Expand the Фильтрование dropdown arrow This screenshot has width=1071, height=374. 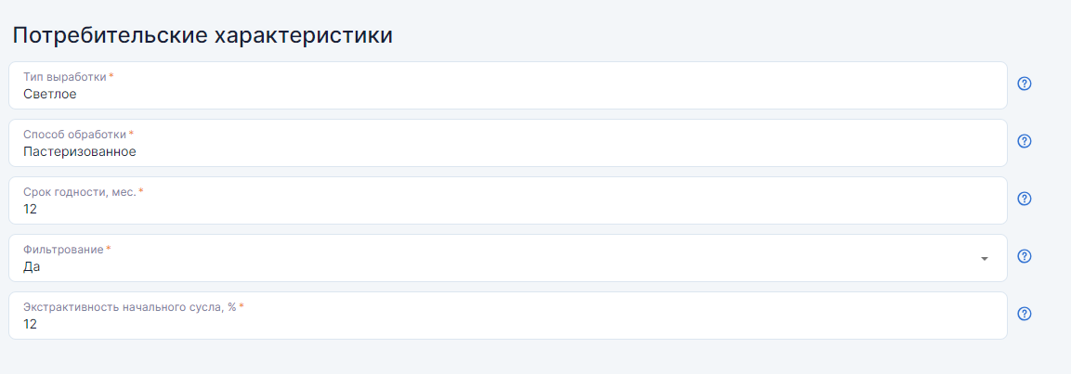click(x=985, y=259)
